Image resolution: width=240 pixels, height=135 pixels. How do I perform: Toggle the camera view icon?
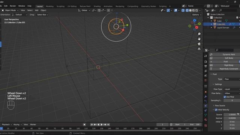(199, 44)
